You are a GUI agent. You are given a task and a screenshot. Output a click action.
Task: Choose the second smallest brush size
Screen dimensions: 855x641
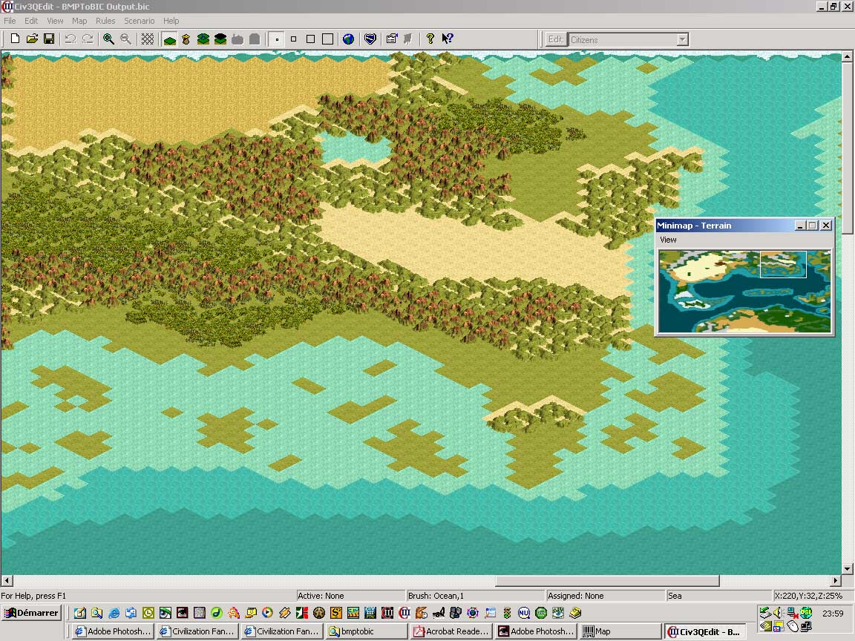(x=293, y=39)
